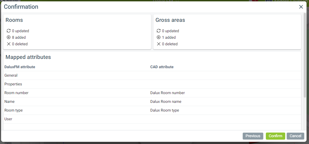Click the Dalux Room number CAD attribute
The image size is (309, 144).
click(x=167, y=93)
